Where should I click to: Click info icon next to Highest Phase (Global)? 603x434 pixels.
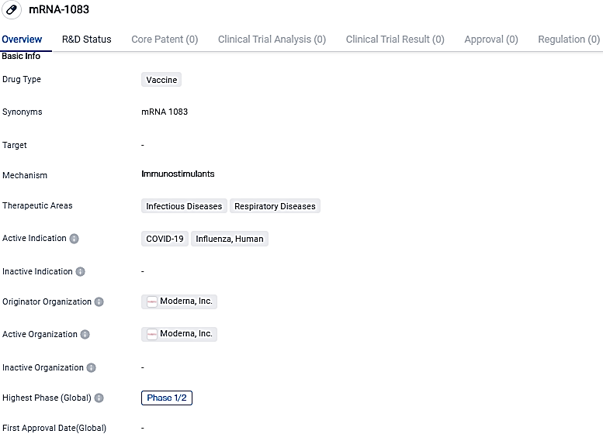[99, 398]
